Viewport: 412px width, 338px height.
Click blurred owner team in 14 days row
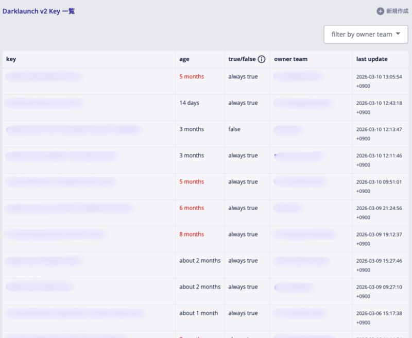304,103
